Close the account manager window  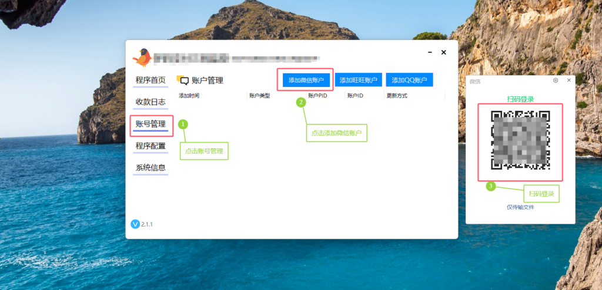point(443,52)
